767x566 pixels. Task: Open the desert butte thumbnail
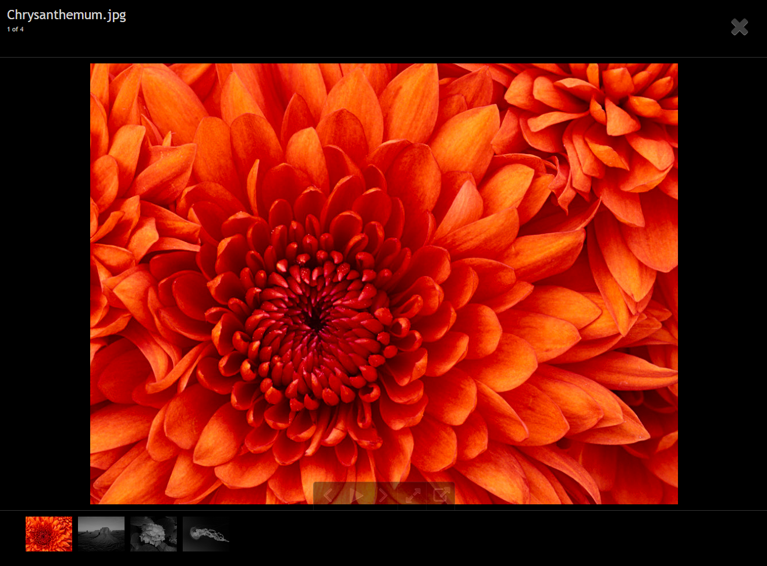tap(101, 533)
